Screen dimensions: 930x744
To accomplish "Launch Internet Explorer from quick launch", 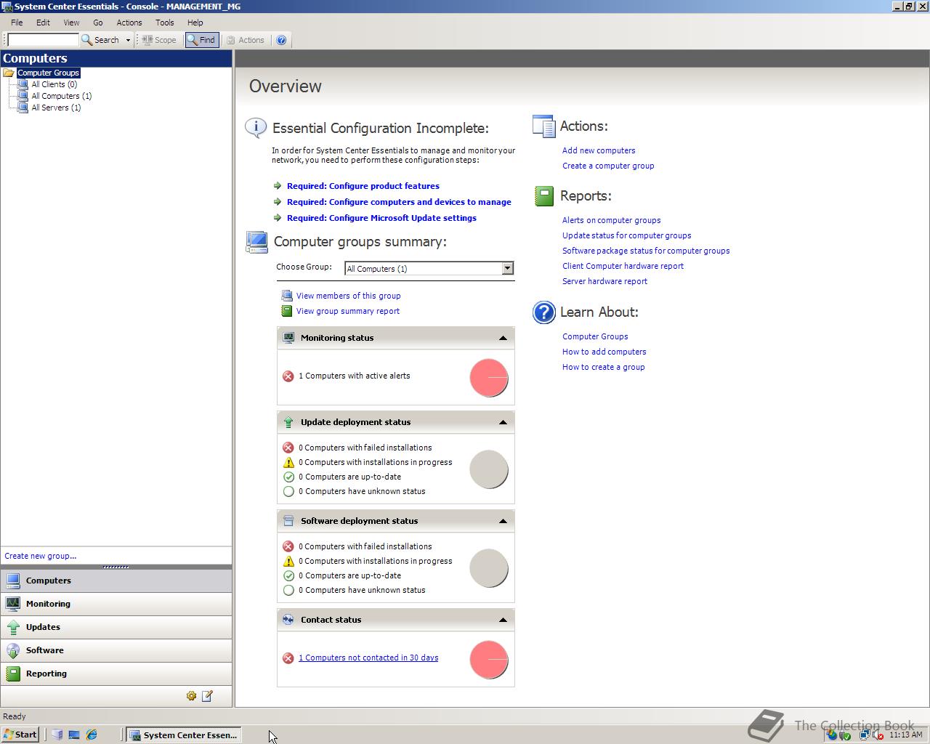I will coord(92,735).
